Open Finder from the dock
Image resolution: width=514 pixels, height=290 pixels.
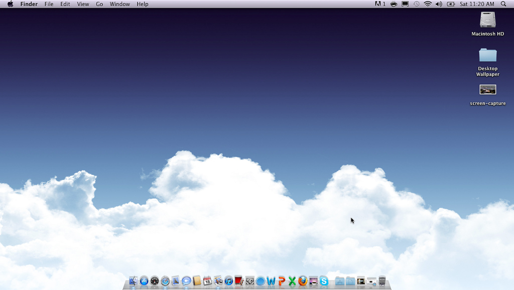[134, 281]
